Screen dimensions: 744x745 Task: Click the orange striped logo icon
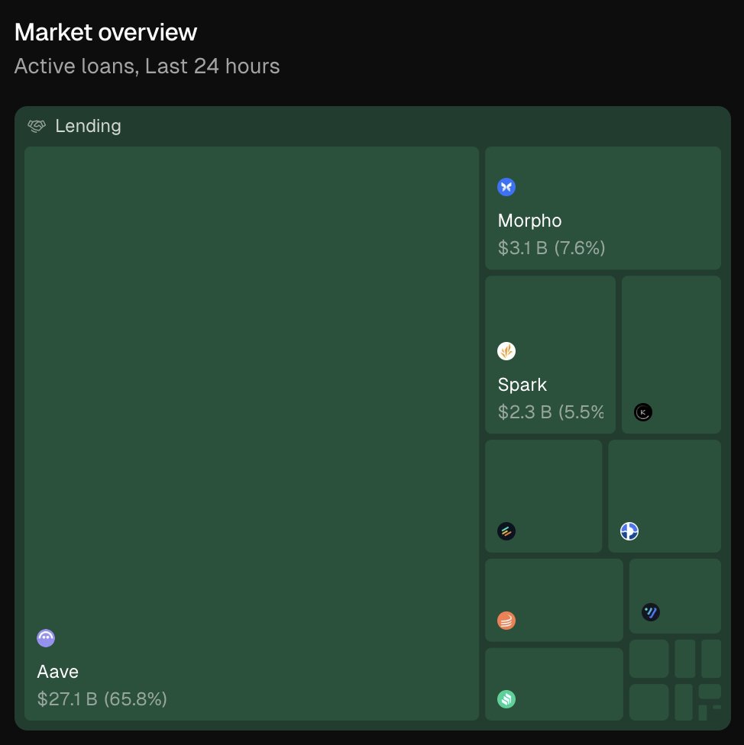pos(506,621)
